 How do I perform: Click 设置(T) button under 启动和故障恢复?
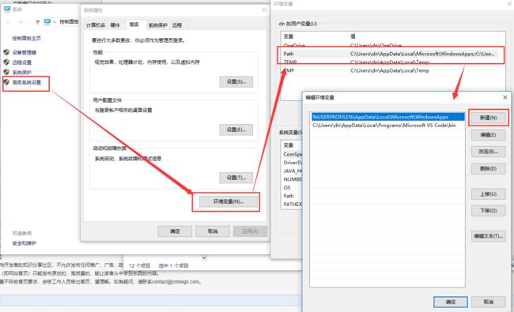pyautogui.click(x=236, y=178)
